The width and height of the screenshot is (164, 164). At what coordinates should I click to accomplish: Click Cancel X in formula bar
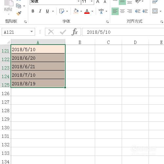[51, 32]
